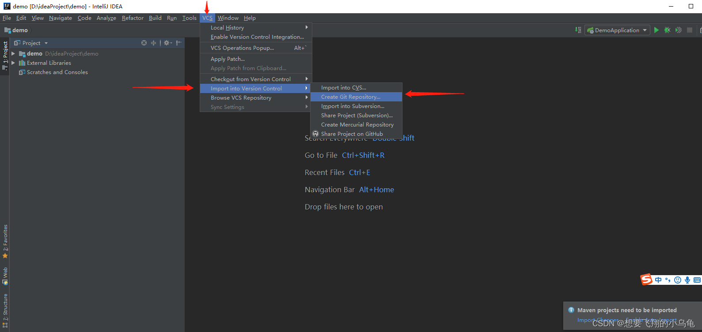Open Project panel settings gear
This screenshot has width=702, height=332.
167,43
